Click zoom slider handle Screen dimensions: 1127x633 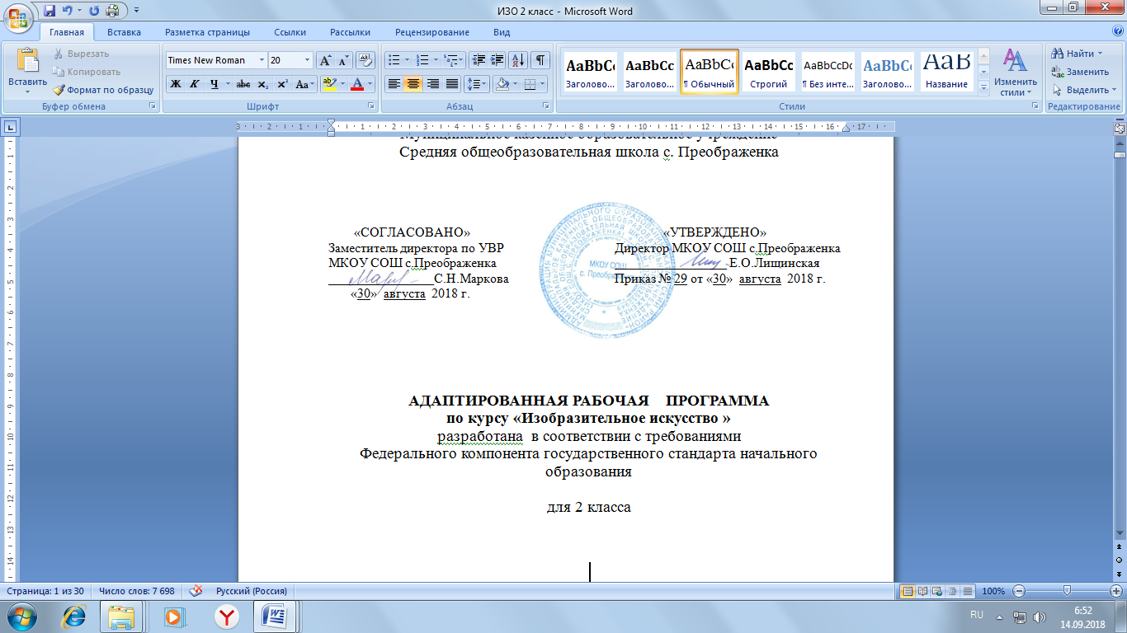pos(1067,590)
